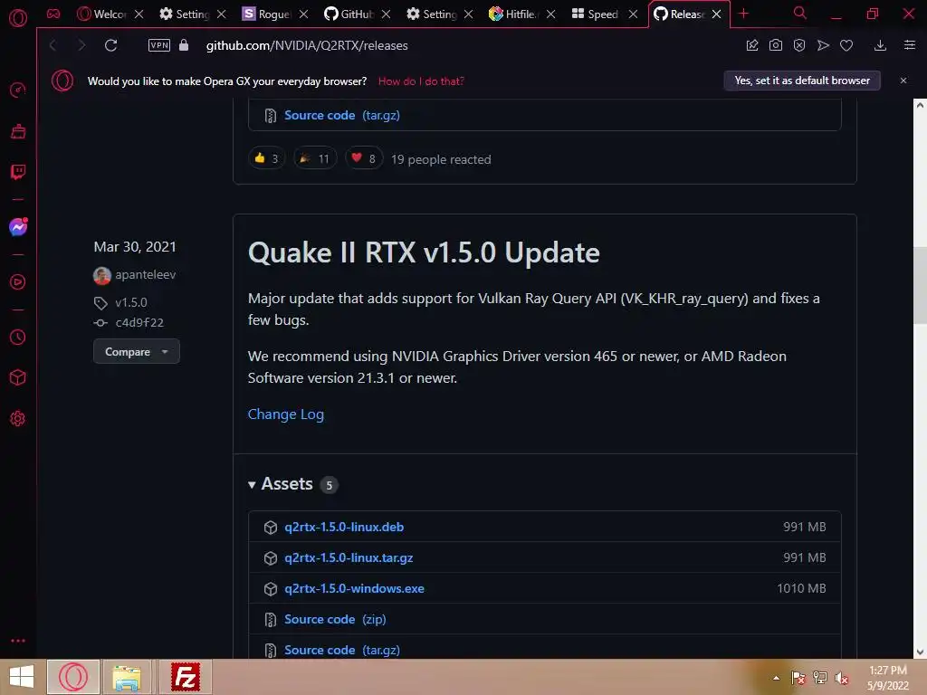The image size is (927, 695).
Task: Take a snapshot with camera icon
Action: (x=776, y=45)
